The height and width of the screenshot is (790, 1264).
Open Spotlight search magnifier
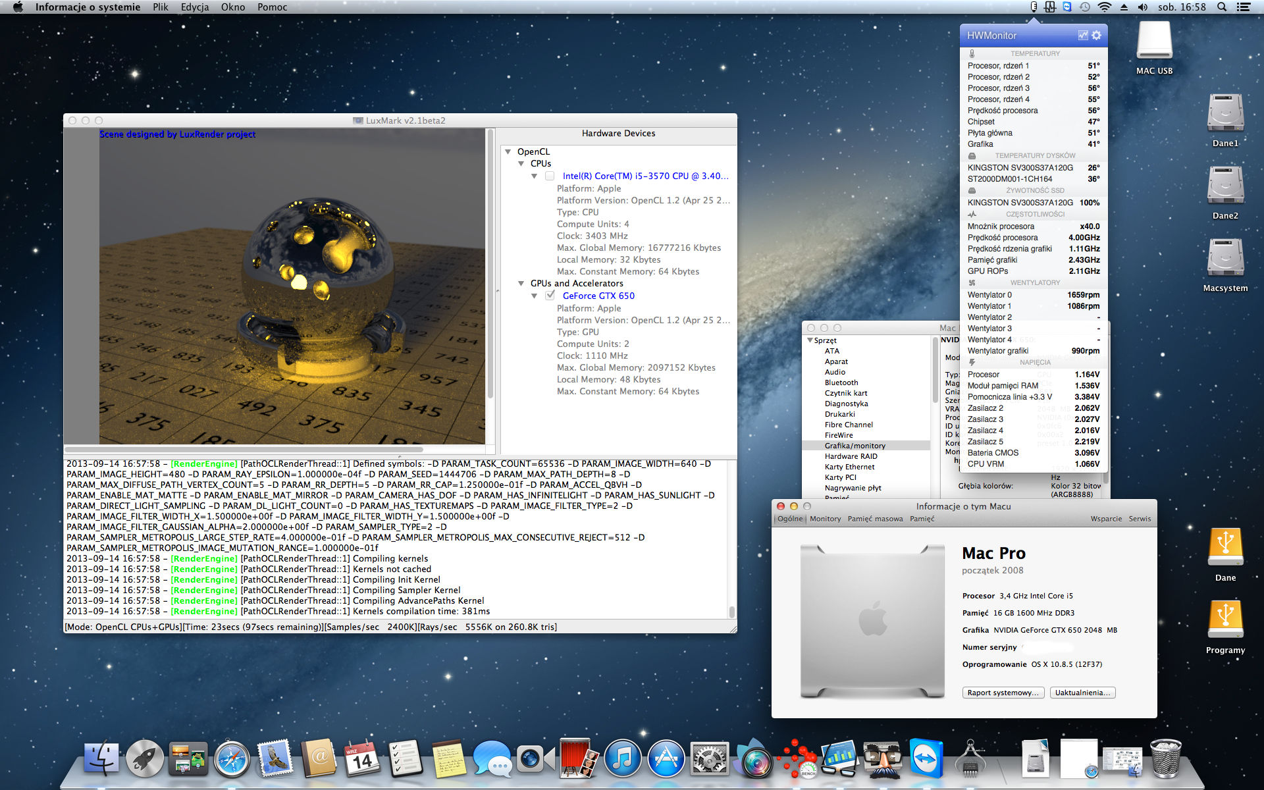coord(1222,7)
